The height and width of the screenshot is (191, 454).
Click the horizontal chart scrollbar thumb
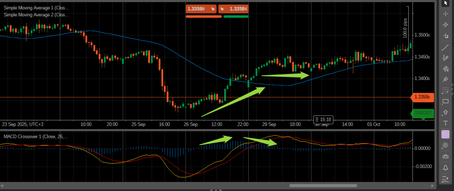pyautogui.click(x=323, y=186)
